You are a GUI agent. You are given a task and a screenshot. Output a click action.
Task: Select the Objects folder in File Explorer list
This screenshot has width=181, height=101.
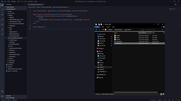(x=118, y=36)
